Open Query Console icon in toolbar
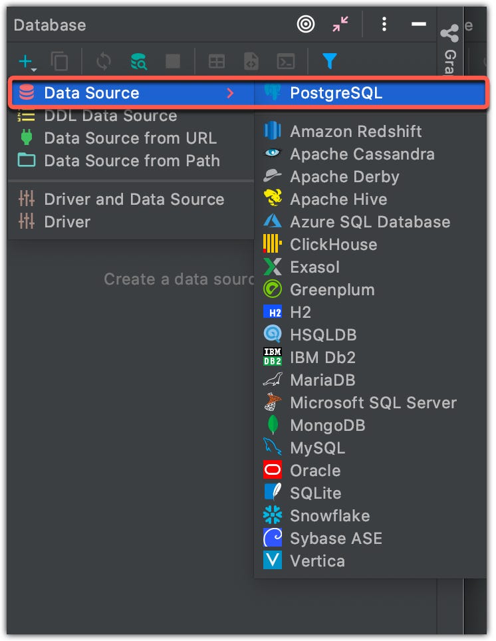Image resolution: width=496 pixels, height=641 pixels. pos(285,62)
